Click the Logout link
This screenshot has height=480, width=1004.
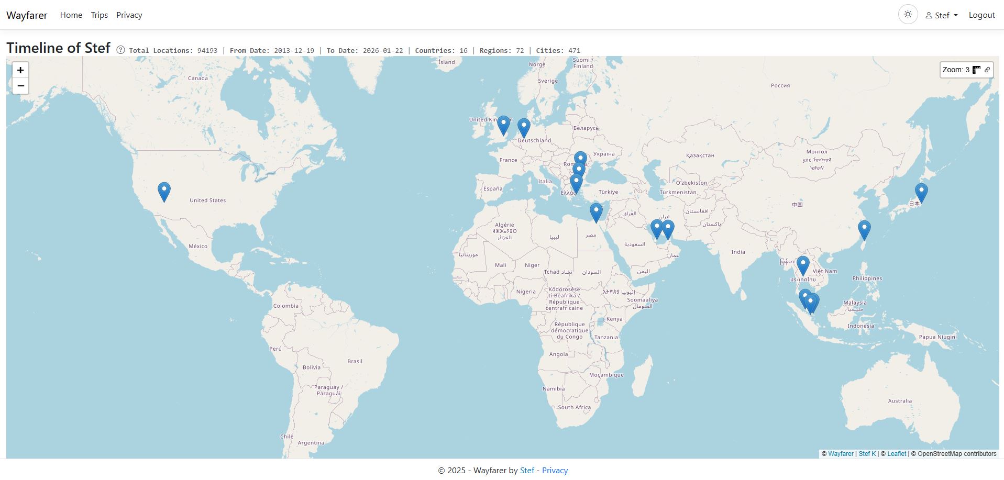[x=981, y=15]
